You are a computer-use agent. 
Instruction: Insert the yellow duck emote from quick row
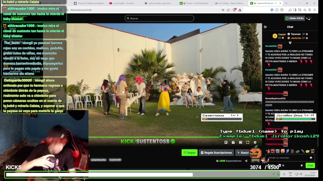(x=308, y=151)
